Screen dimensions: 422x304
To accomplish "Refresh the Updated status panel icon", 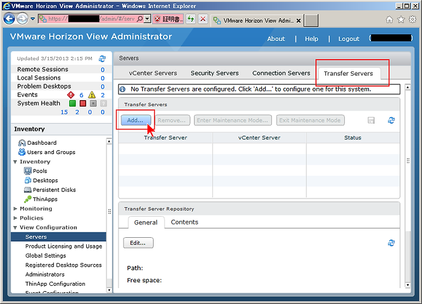I will (x=102, y=59).
